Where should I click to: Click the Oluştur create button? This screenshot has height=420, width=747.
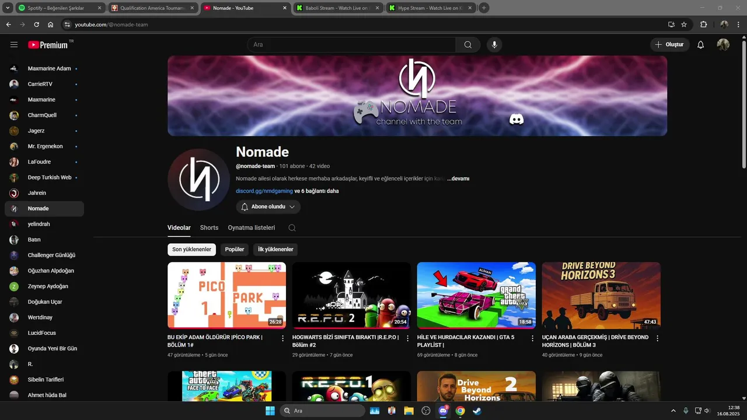click(x=670, y=44)
